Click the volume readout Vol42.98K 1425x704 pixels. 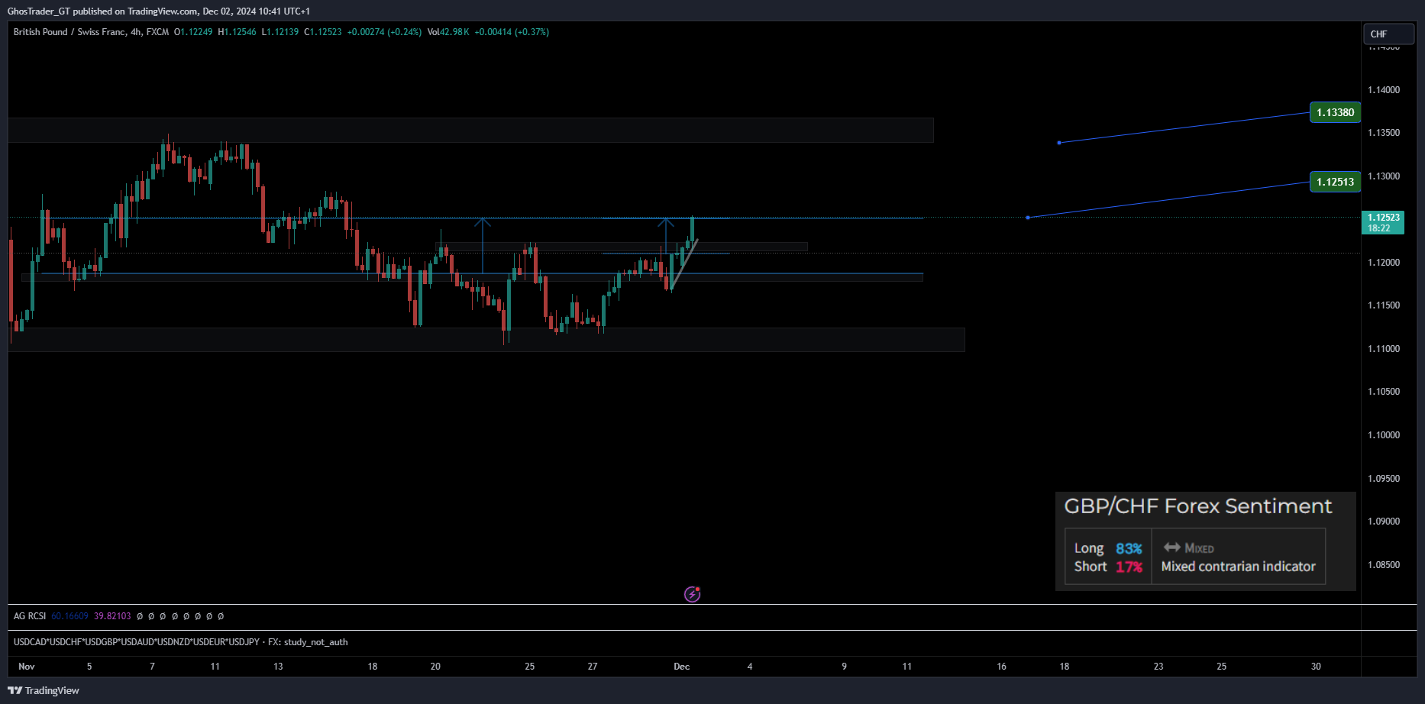(448, 32)
